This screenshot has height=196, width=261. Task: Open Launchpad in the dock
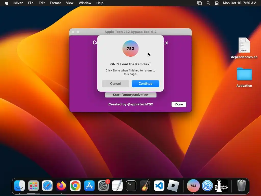pos(33,186)
